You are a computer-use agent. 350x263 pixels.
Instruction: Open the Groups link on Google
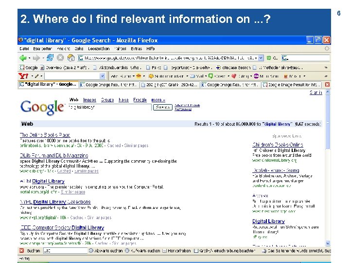(x=107, y=100)
